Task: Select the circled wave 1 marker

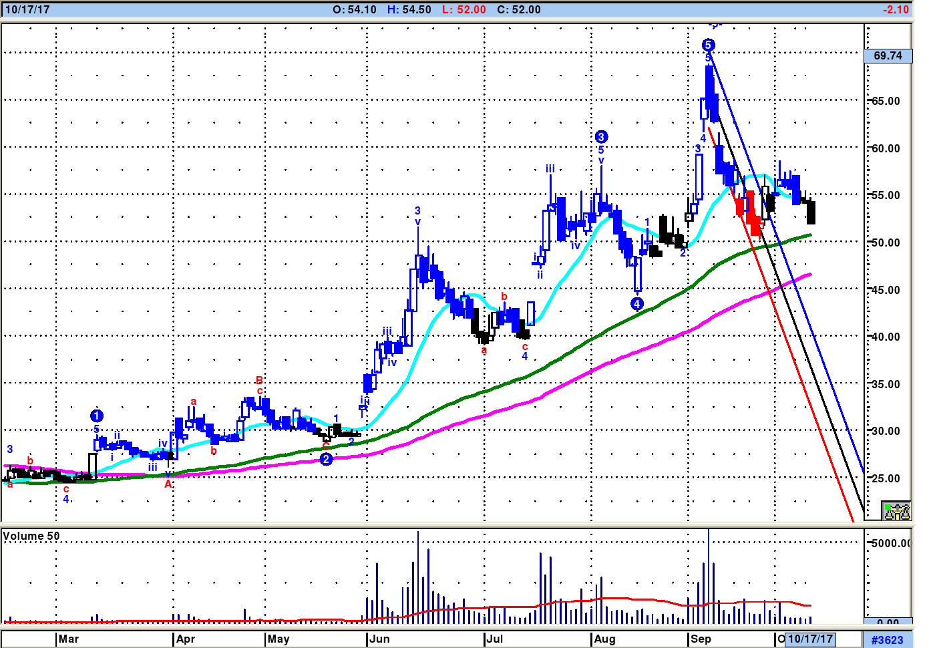Action: pos(96,416)
